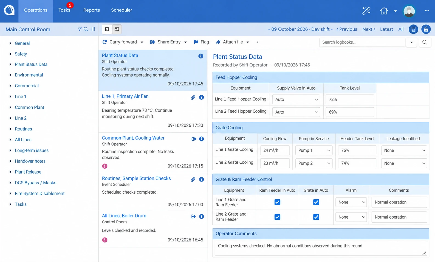Open Line 1 Grate Cooling Leakage Identified dropdown
The height and width of the screenshot is (262, 435).
[404, 150]
